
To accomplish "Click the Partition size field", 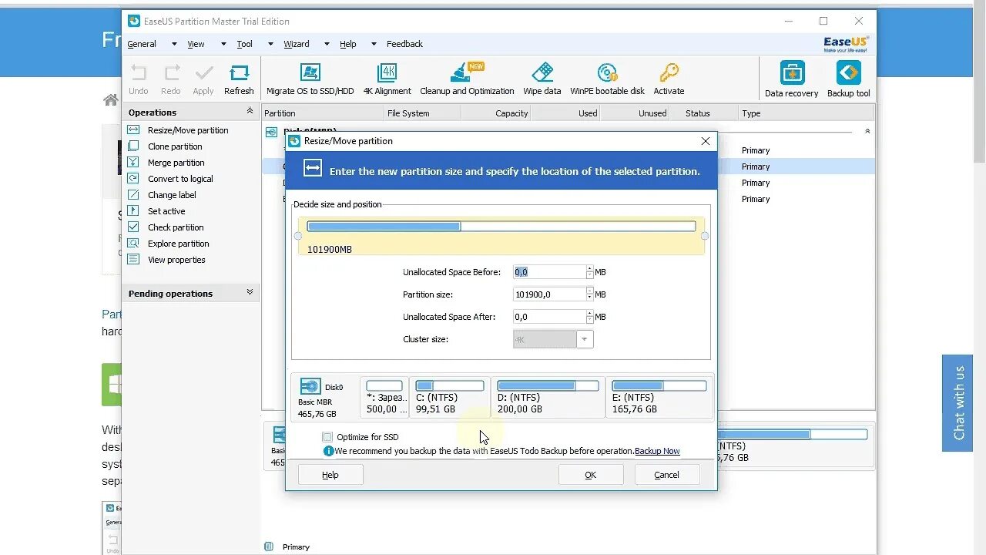I will point(549,294).
